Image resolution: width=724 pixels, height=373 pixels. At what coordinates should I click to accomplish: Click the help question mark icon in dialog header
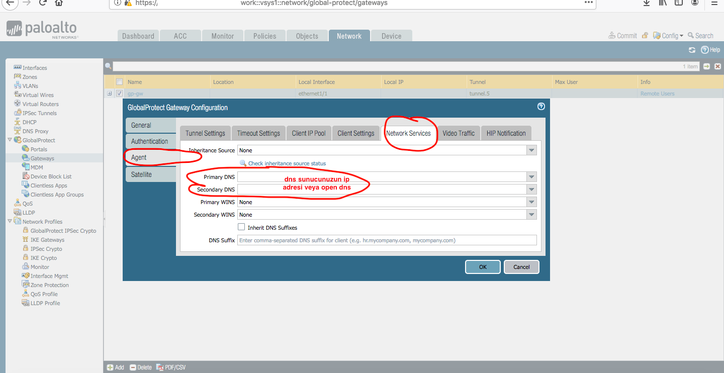coord(541,107)
